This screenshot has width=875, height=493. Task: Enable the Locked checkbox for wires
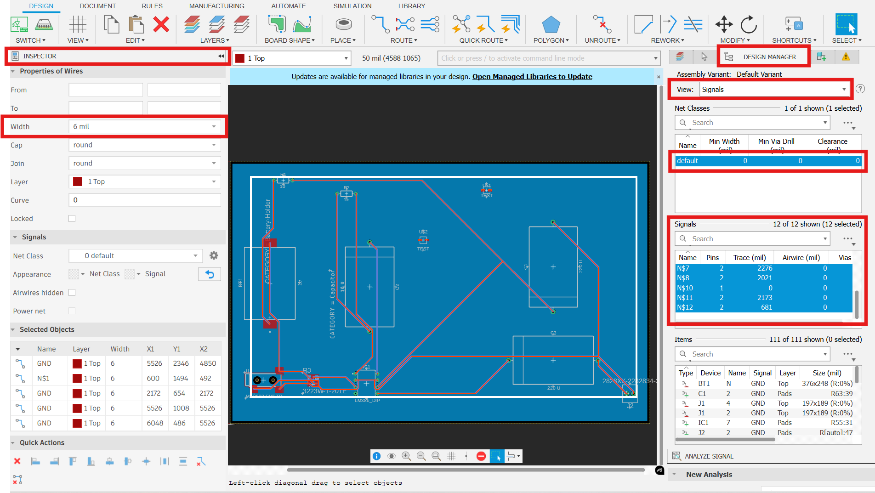click(x=72, y=218)
